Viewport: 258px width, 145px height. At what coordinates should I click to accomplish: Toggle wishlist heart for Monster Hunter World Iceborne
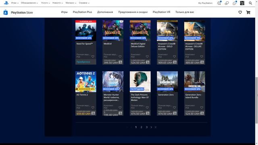(x=120, y=108)
